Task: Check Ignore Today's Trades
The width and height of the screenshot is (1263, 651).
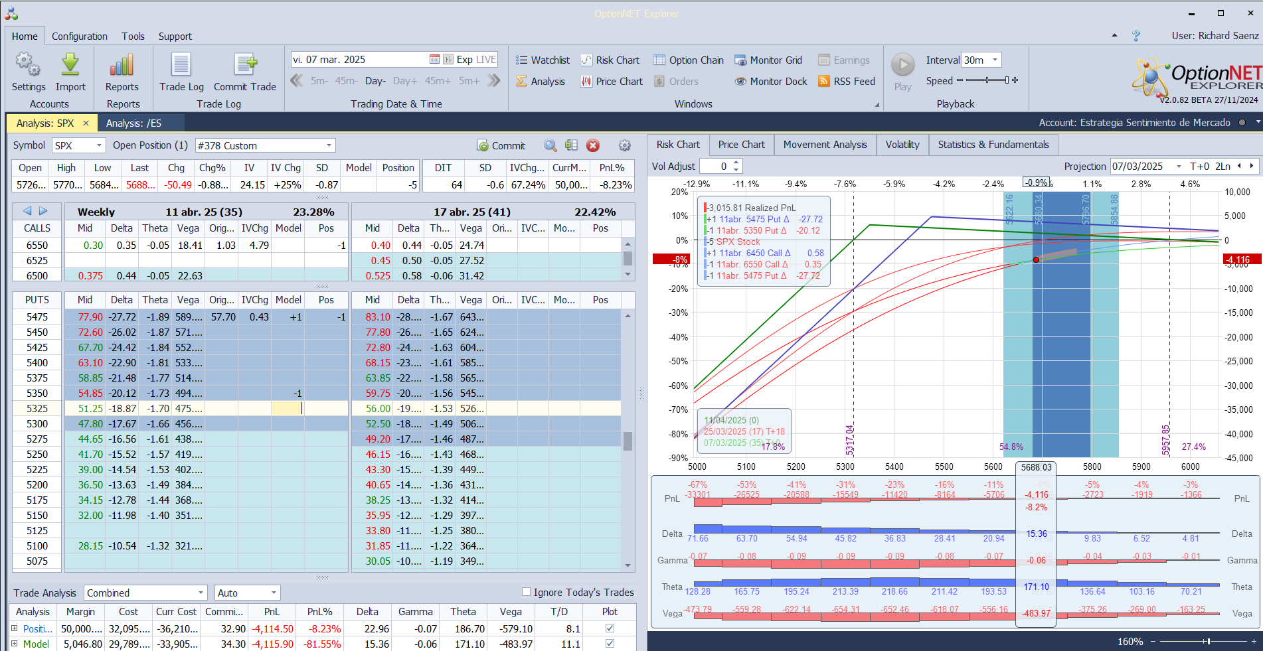Action: click(x=527, y=592)
